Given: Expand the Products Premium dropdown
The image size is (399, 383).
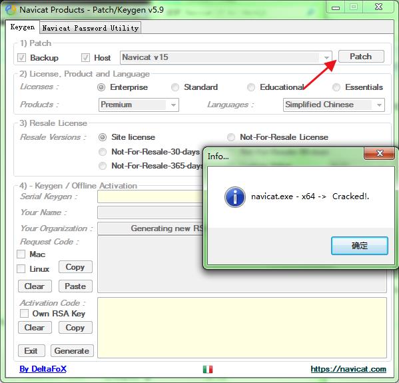Looking at the screenshot, I should point(139,105).
